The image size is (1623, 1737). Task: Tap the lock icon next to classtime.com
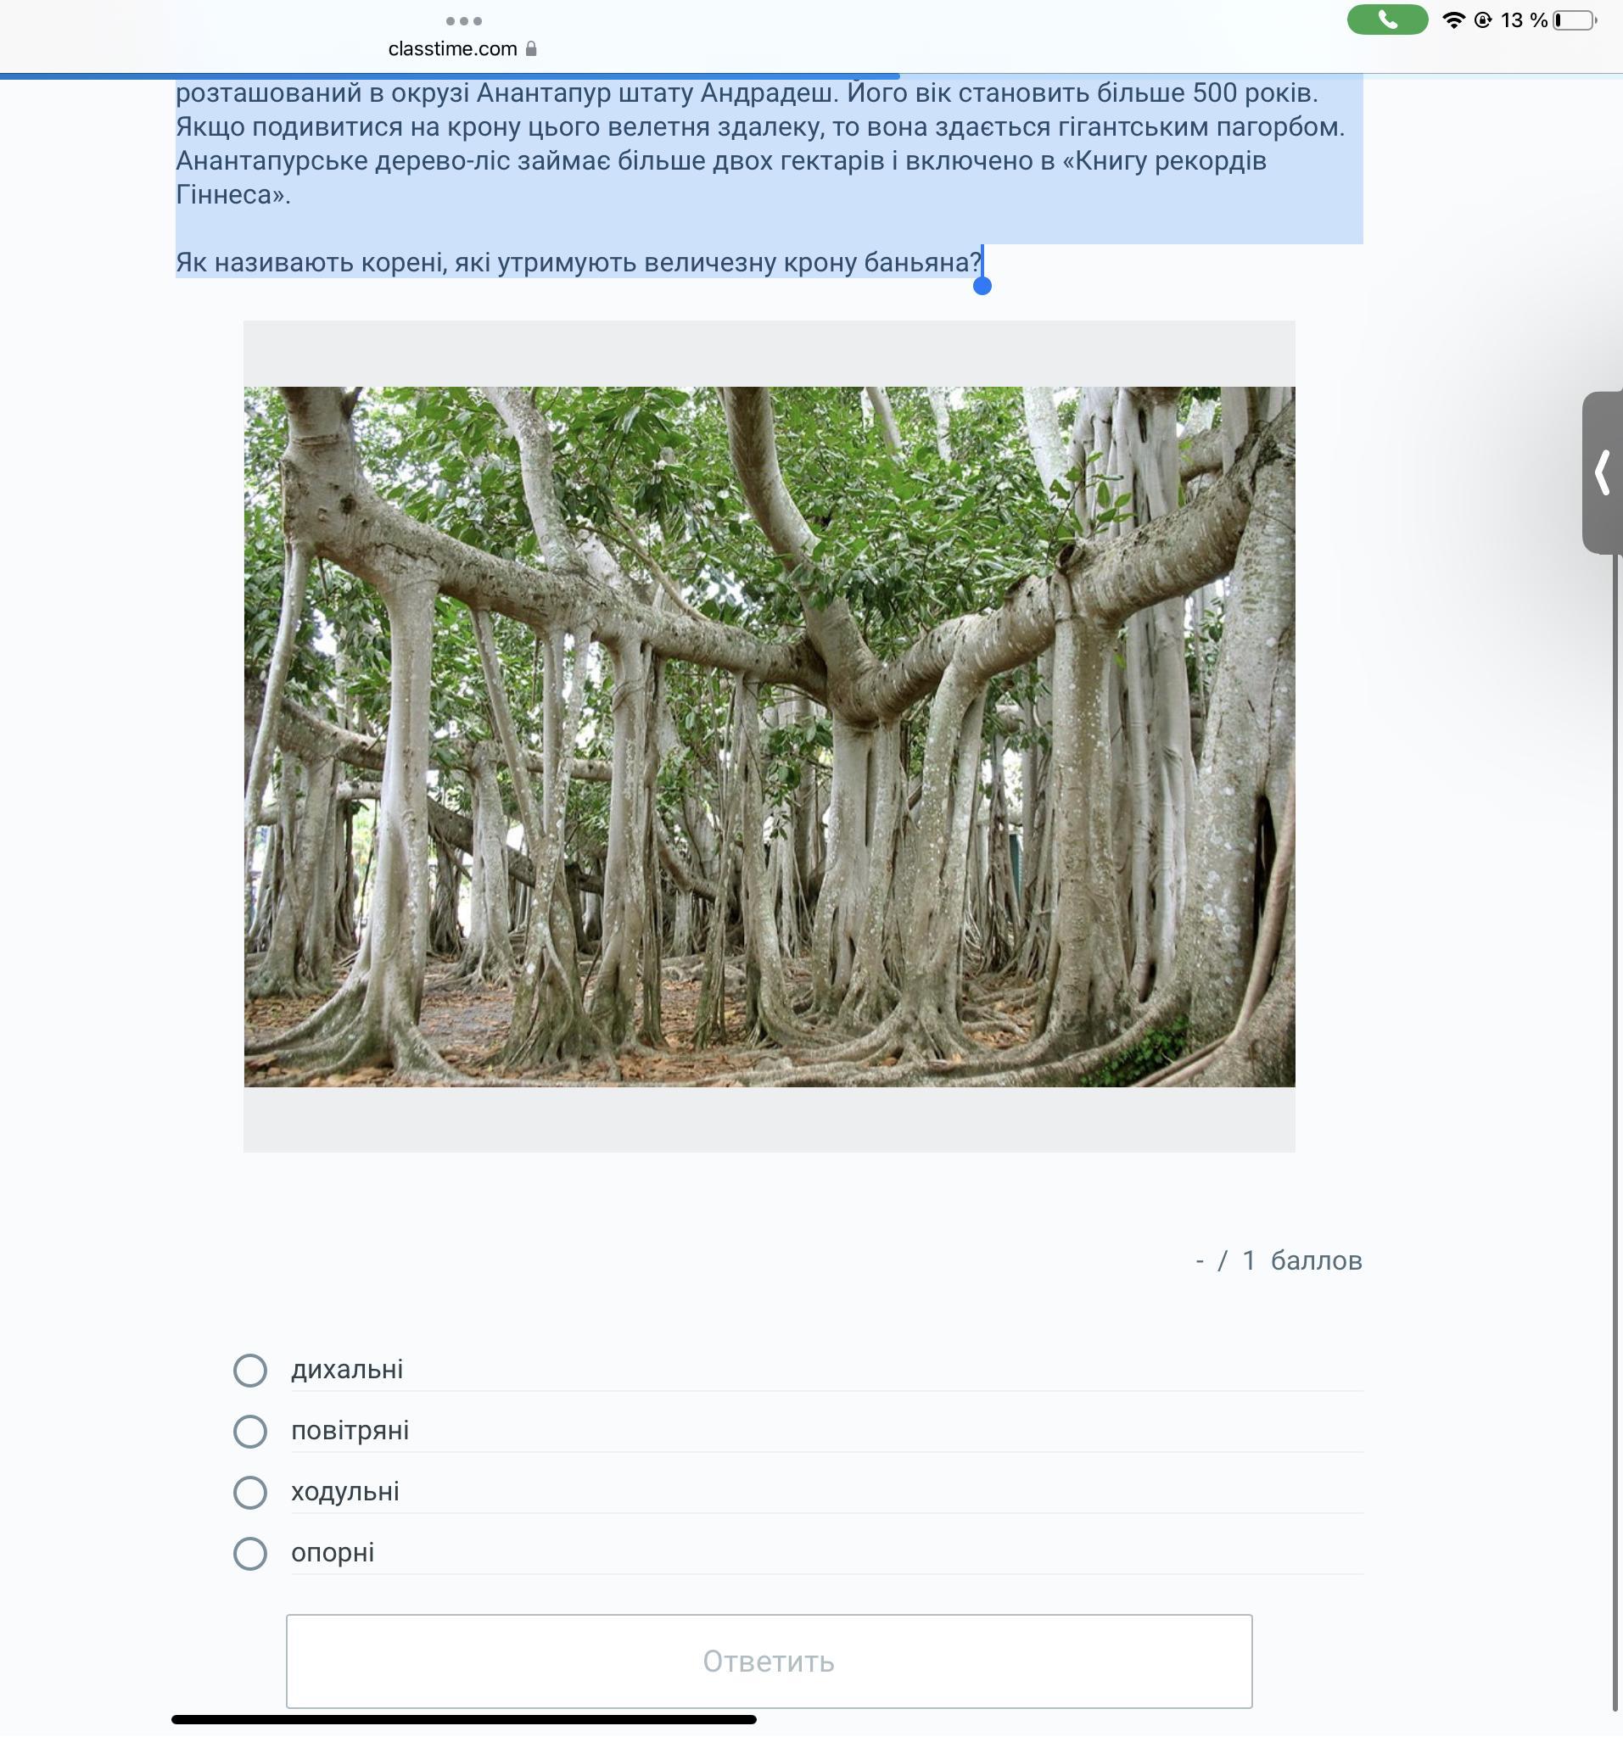(x=530, y=49)
